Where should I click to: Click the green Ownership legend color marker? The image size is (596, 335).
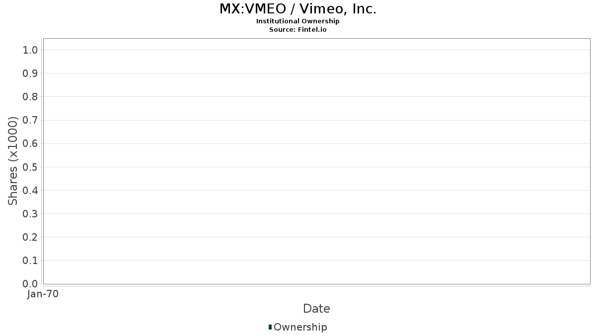pos(270,327)
